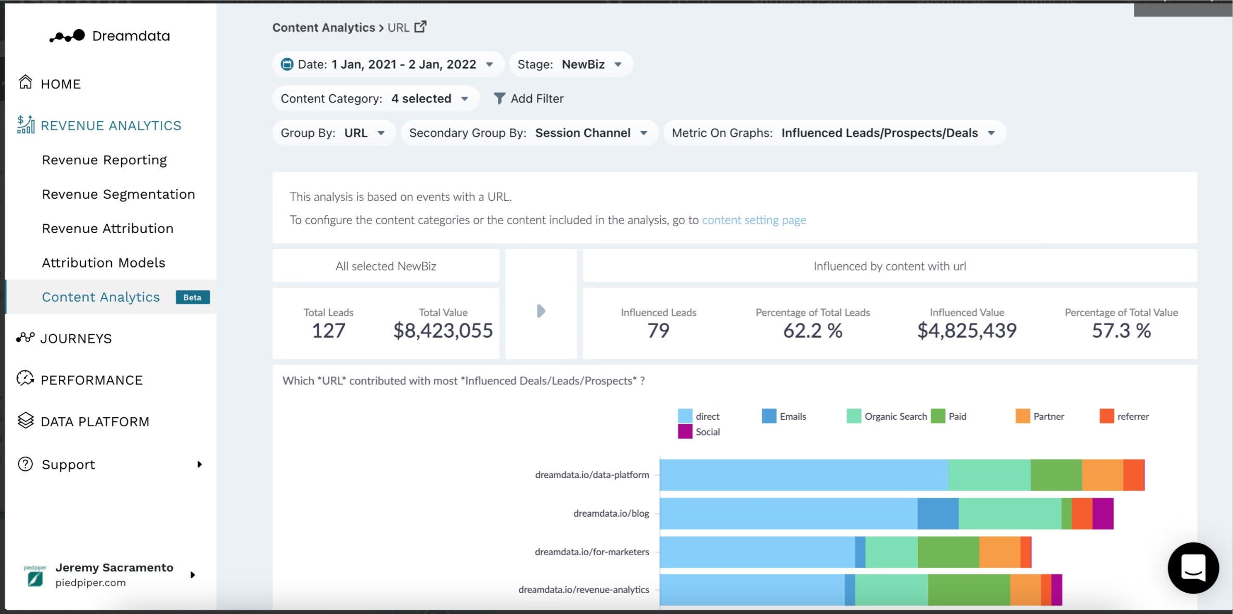The width and height of the screenshot is (1233, 614).
Task: Open Attribution Models in sidebar
Action: pyautogui.click(x=104, y=263)
